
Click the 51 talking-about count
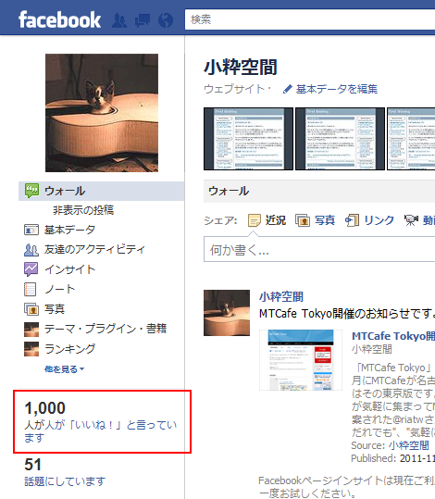32,465
